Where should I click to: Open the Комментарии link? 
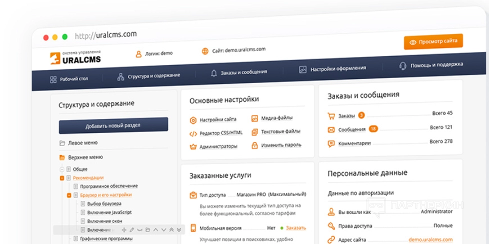[354, 143]
